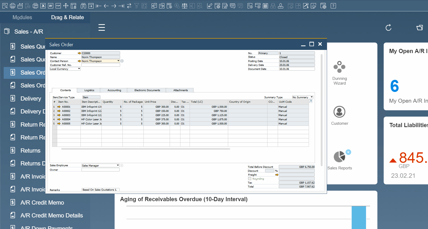Switch to the Drag & Relate tab

point(67,17)
